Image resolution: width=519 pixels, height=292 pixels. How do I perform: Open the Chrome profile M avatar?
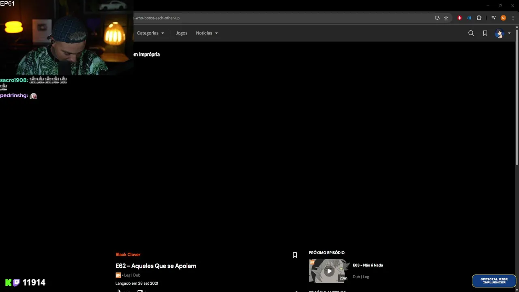coord(503,18)
